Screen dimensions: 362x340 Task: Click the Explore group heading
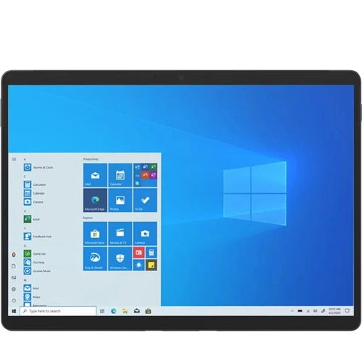88,218
